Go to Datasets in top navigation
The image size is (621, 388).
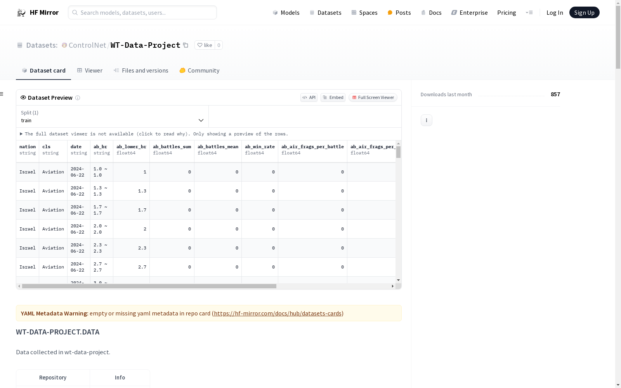325,13
